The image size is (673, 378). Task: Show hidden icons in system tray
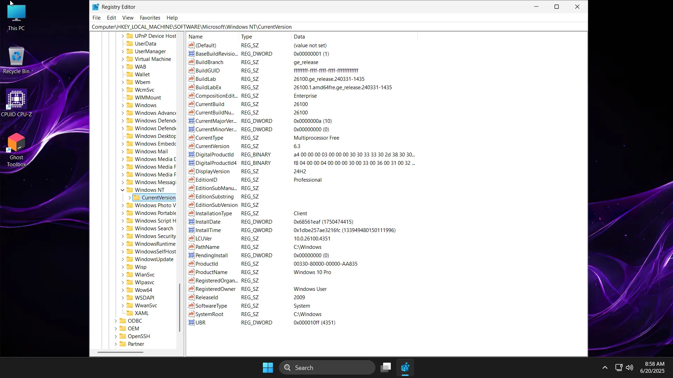(605, 367)
